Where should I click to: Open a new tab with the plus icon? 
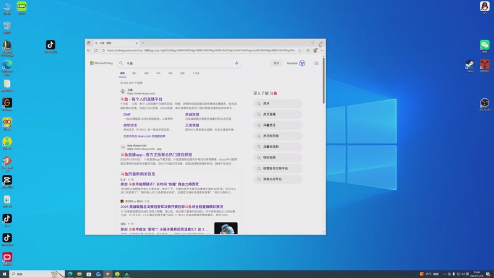coord(143,43)
